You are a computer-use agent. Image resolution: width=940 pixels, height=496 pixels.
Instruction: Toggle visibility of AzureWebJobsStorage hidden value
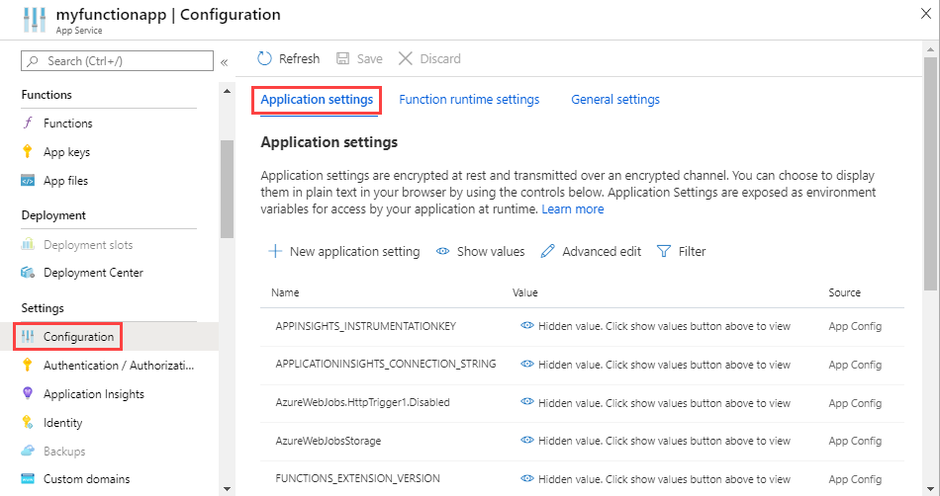[x=527, y=440]
